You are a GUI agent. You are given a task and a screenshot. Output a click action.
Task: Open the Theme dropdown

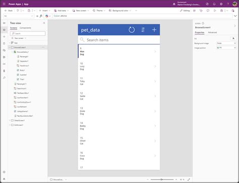pyautogui.click(x=99, y=11)
